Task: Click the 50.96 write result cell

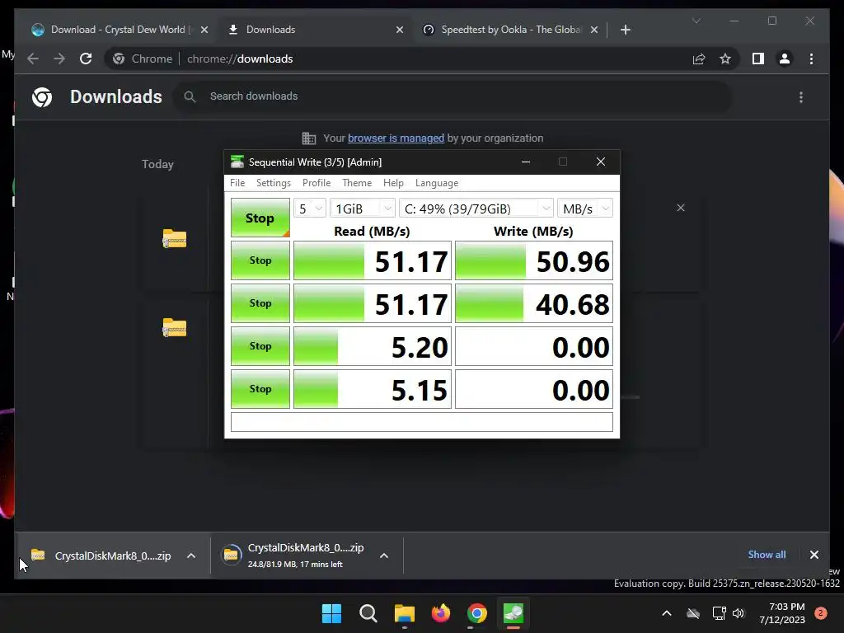Action: coord(534,260)
